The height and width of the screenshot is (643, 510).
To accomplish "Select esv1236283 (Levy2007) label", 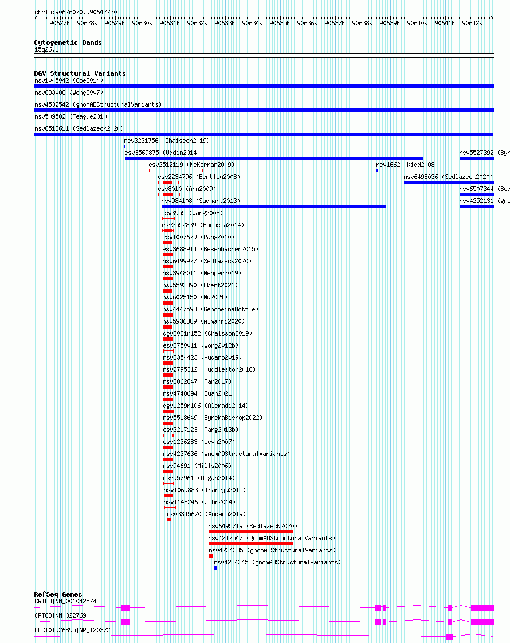I will point(199,442).
